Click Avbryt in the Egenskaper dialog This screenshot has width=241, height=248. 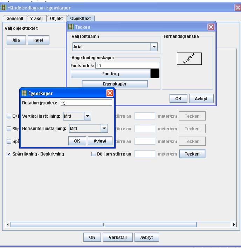tap(100, 141)
